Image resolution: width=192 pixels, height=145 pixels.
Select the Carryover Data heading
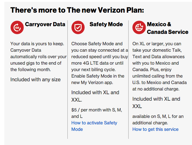(45, 24)
